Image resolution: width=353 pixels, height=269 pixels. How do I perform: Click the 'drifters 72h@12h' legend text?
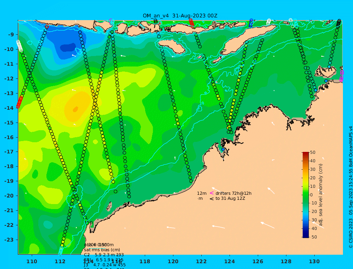(x=233, y=193)
